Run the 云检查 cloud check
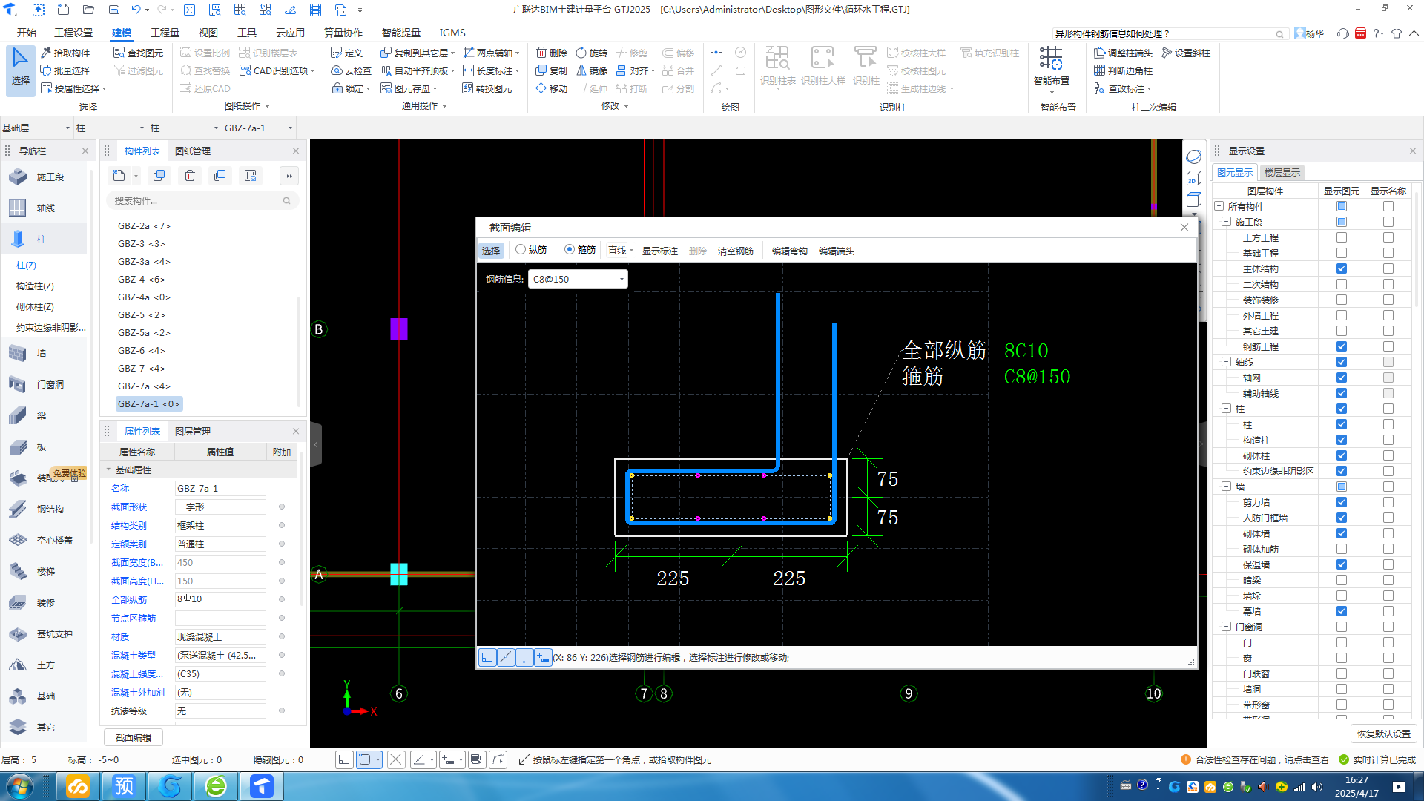 [351, 70]
